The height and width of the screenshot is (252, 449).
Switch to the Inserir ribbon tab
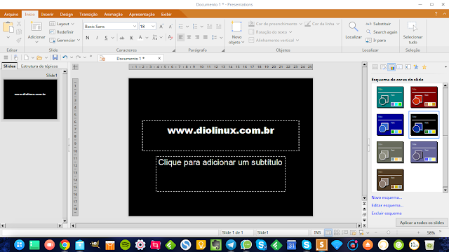tap(47, 14)
